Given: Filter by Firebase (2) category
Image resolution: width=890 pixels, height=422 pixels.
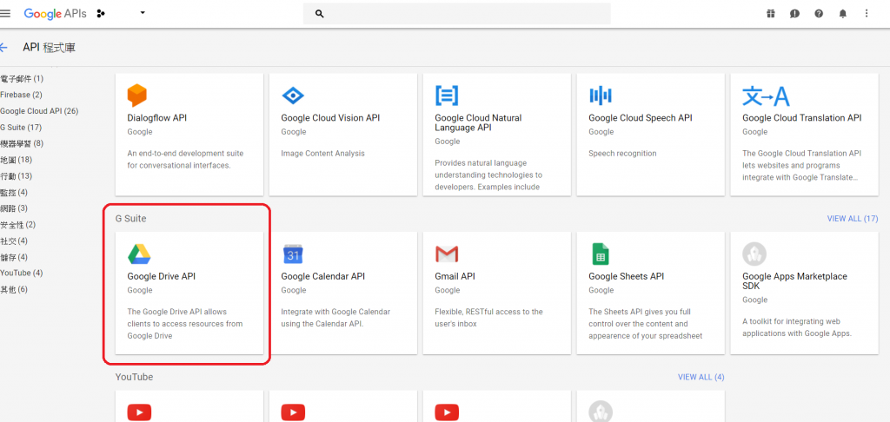Looking at the screenshot, I should click(21, 95).
